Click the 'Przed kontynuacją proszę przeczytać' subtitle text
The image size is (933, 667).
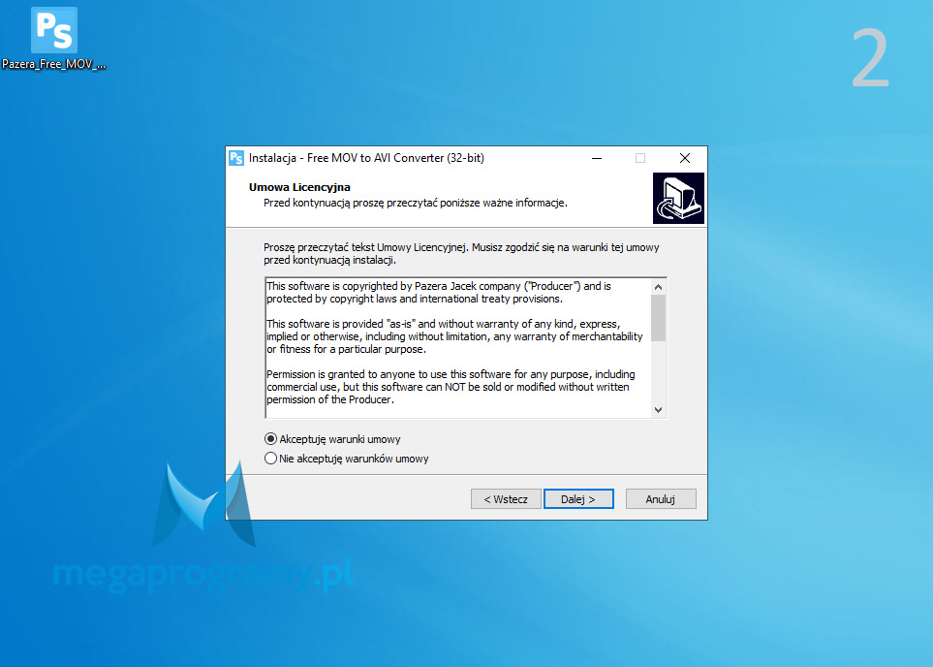click(x=416, y=203)
